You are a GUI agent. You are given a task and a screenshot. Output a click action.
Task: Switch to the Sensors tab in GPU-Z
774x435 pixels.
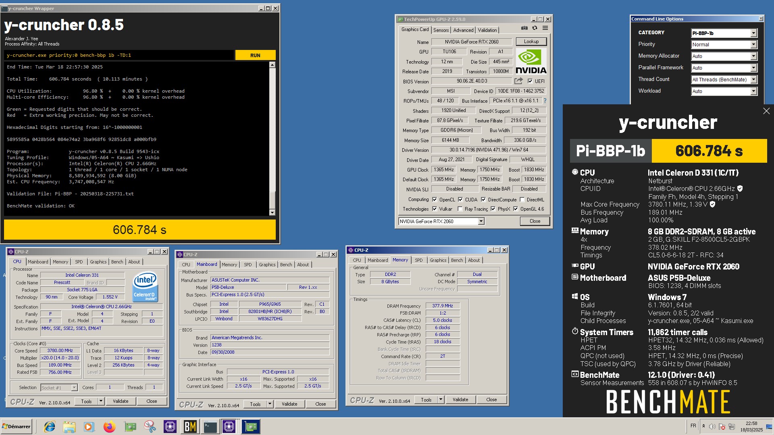pyautogui.click(x=441, y=30)
